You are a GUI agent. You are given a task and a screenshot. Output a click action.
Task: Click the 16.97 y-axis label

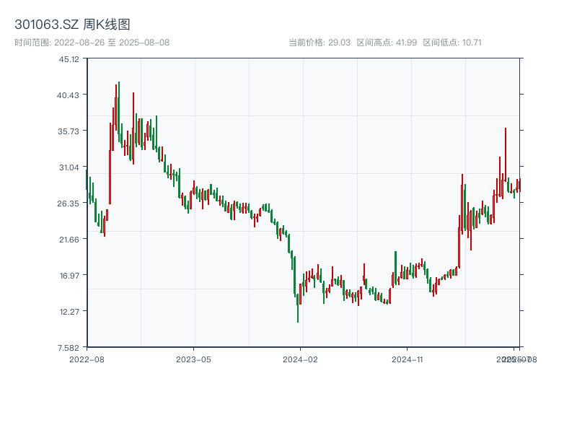tap(69, 276)
